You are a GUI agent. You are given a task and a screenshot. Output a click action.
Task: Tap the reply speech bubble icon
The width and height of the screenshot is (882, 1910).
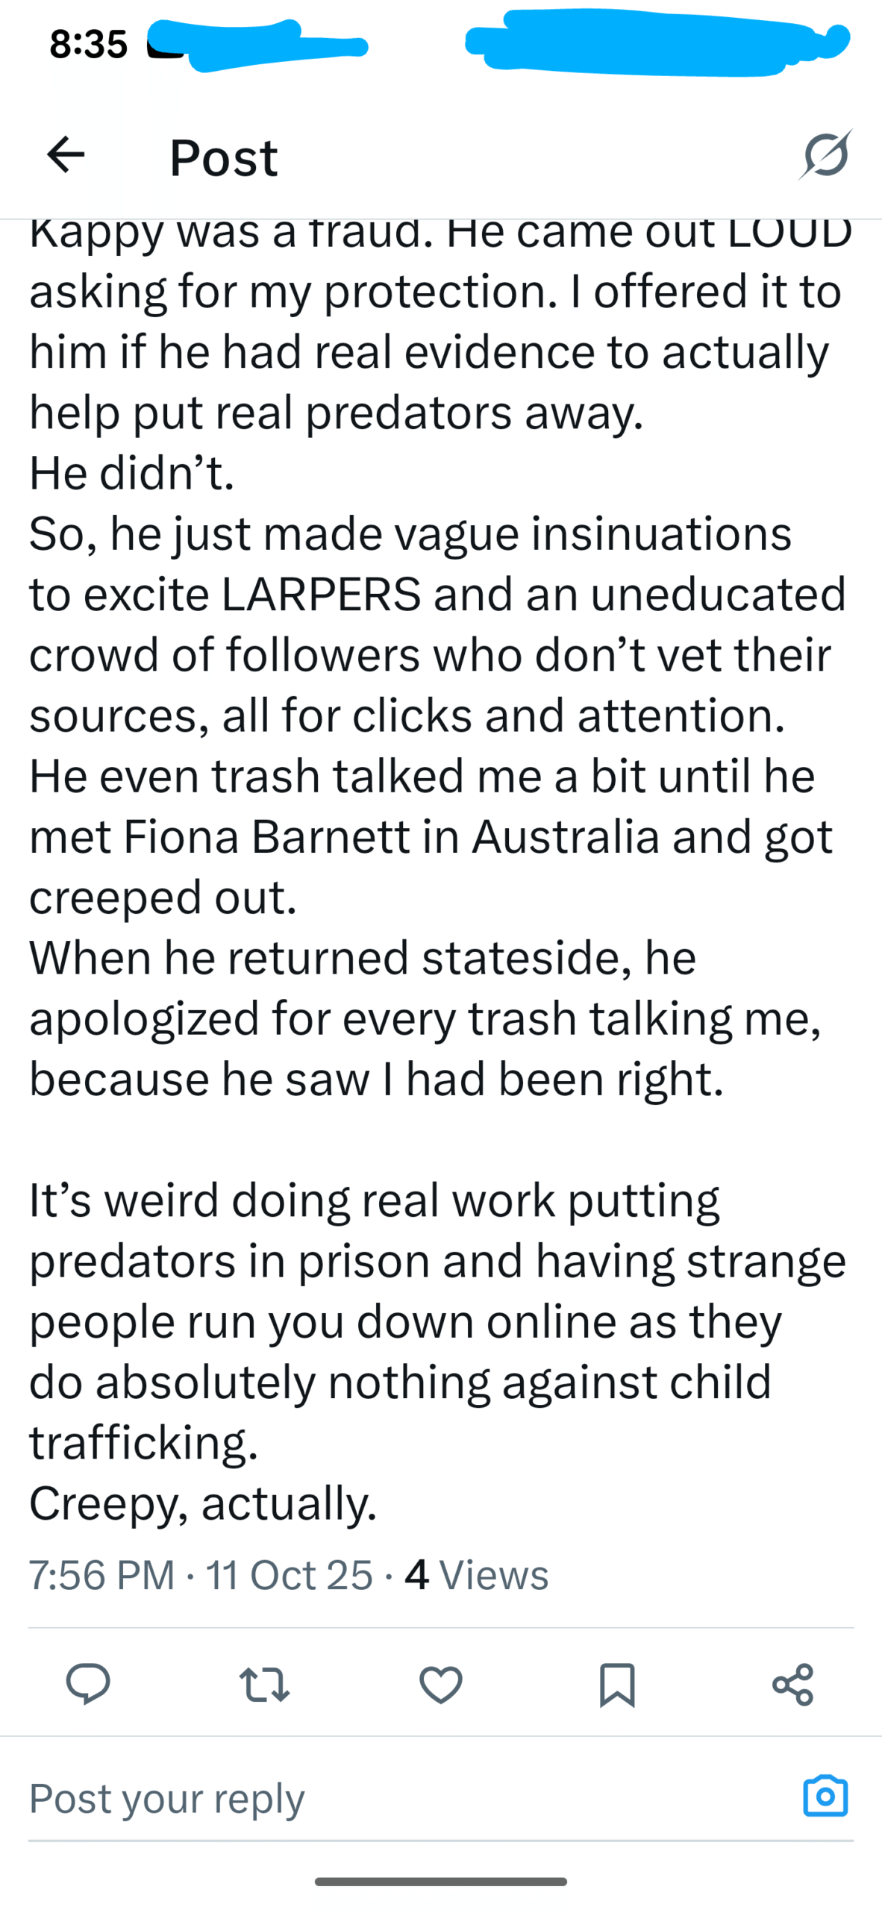pyautogui.click(x=88, y=1684)
